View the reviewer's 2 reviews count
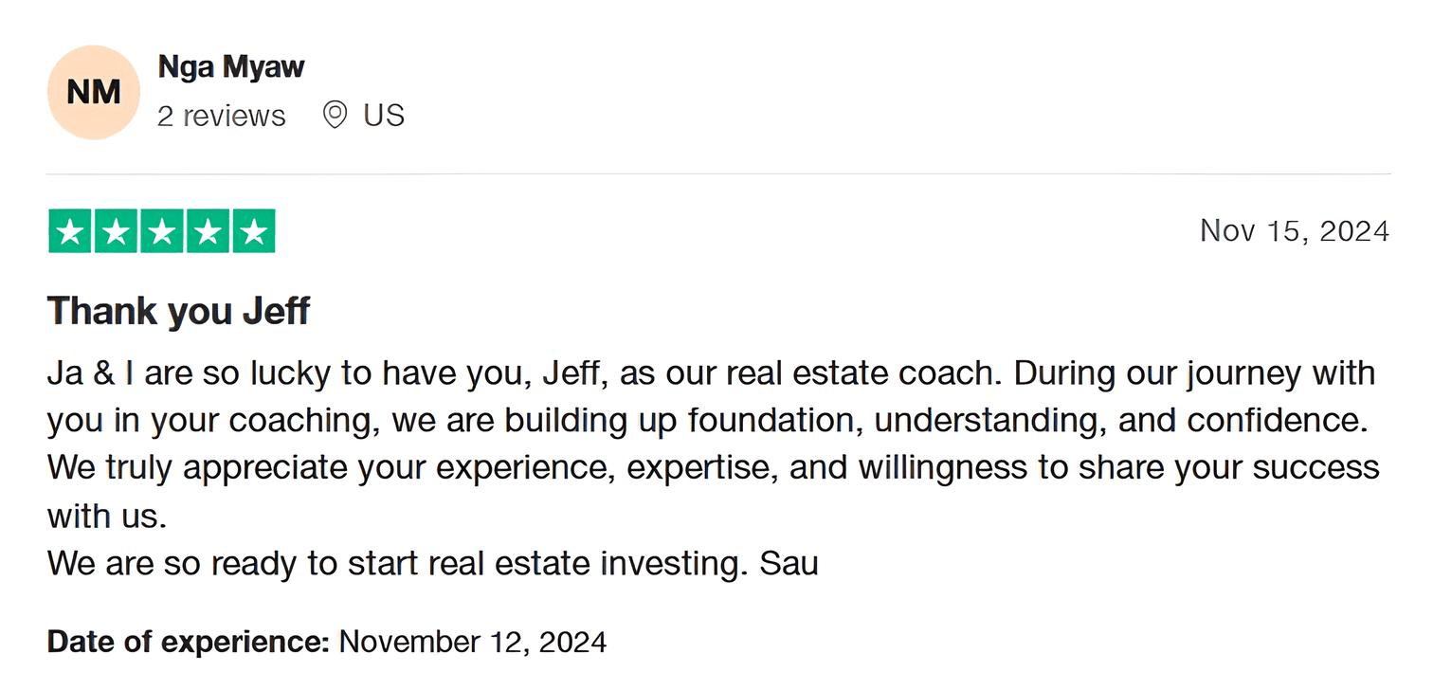 [x=221, y=116]
